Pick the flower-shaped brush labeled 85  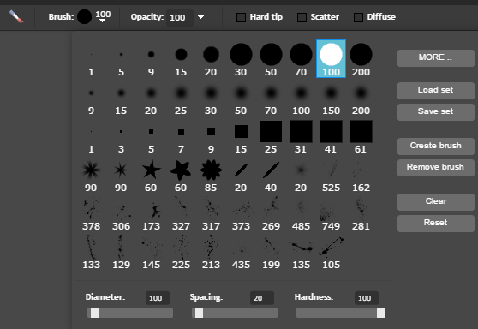[x=211, y=170]
